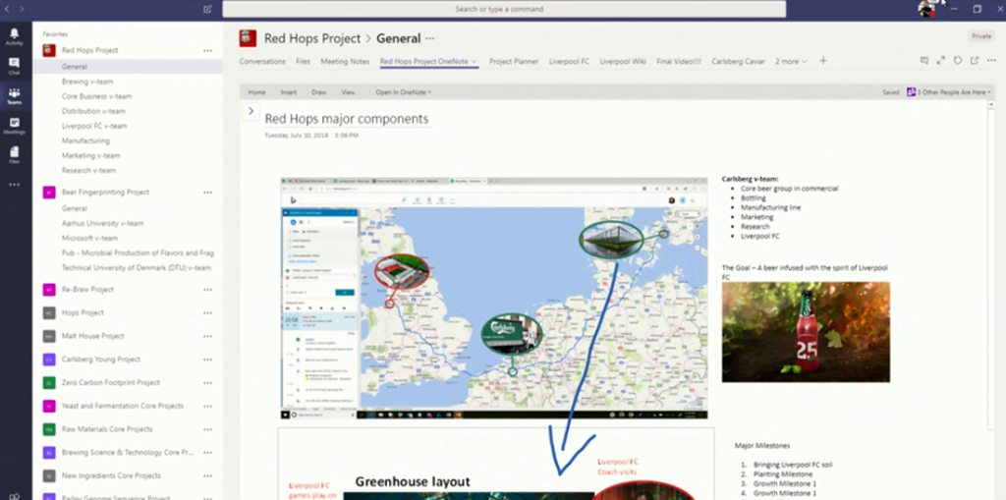Show the tab conversation panel icon
This screenshot has width=1006, height=500.
coord(924,61)
